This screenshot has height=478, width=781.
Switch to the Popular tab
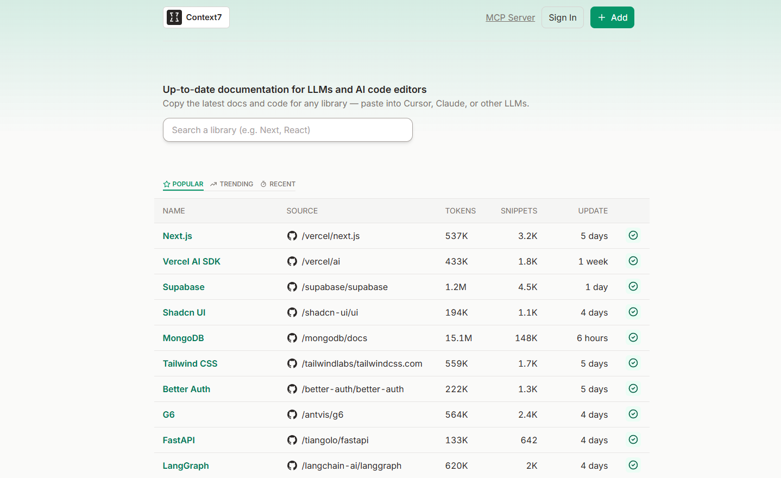coord(183,184)
